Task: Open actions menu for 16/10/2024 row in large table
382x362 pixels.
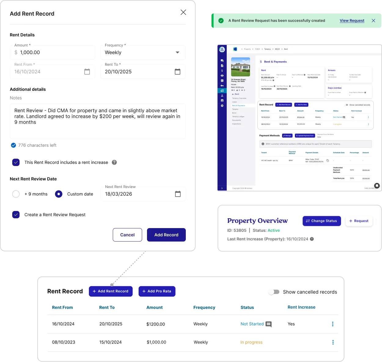Action: pos(333,324)
